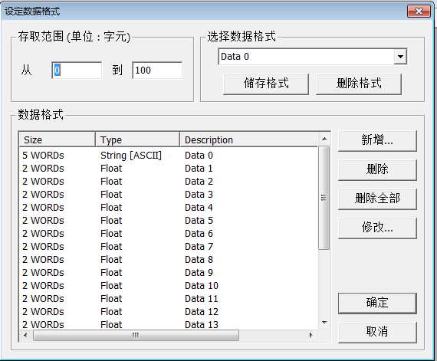Click the 到 end range field showing 100
Viewport: 437px width, 361px height.
coord(157,71)
